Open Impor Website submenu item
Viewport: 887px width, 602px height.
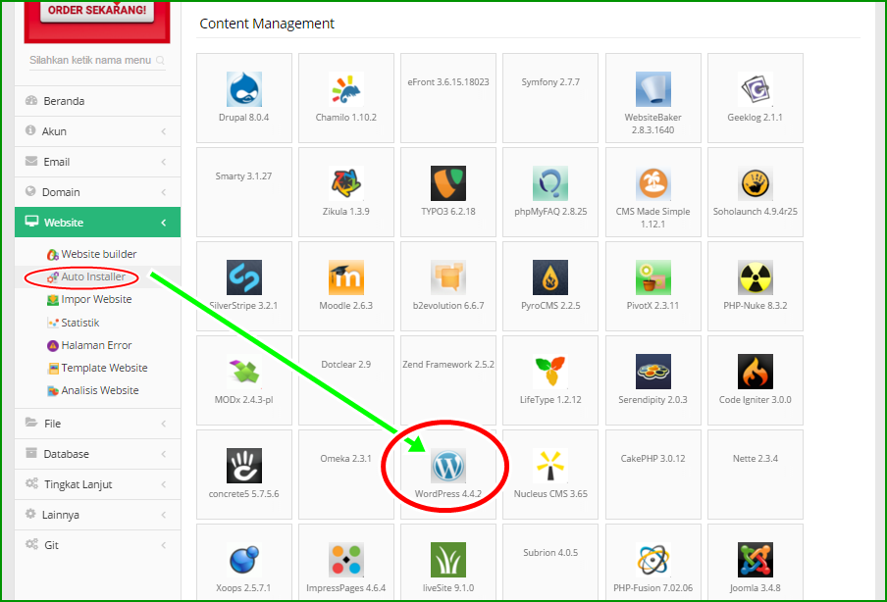(x=89, y=300)
